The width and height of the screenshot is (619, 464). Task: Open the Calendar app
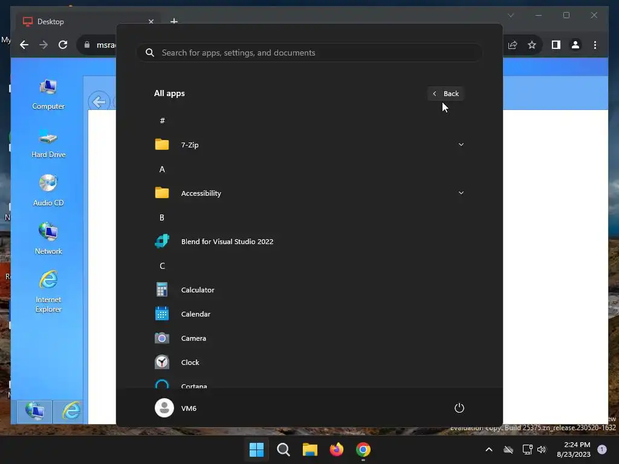tap(309, 314)
